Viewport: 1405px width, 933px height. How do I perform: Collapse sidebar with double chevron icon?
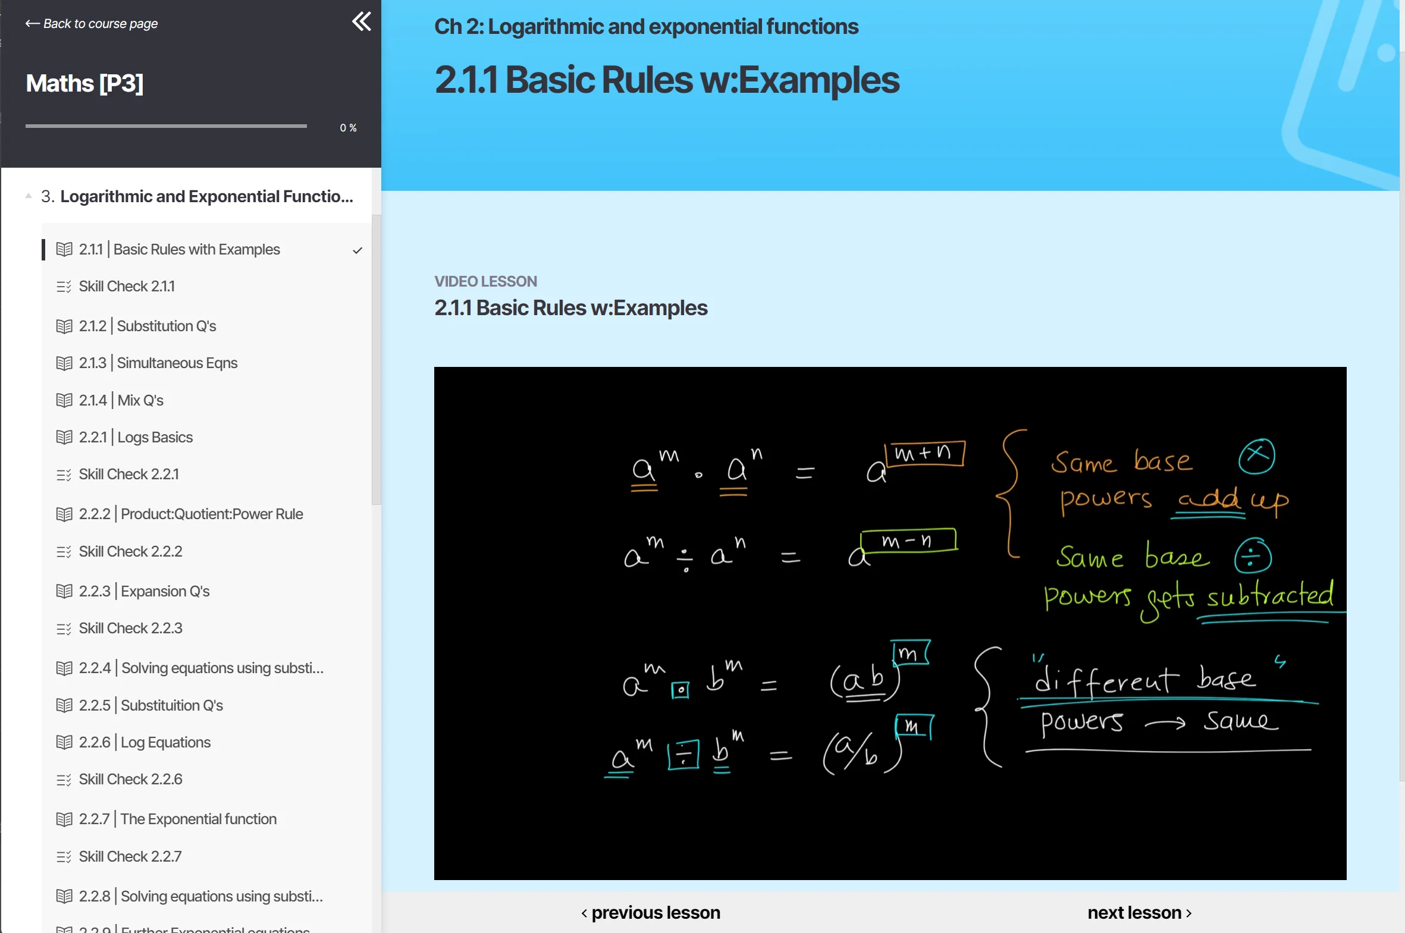pos(361,22)
